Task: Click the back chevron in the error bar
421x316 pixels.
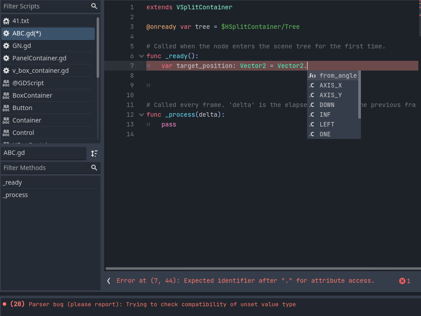Action: 109,280
